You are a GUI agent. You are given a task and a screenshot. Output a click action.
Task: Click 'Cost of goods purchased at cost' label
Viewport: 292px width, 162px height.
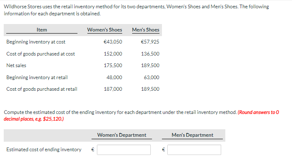tap(41, 54)
